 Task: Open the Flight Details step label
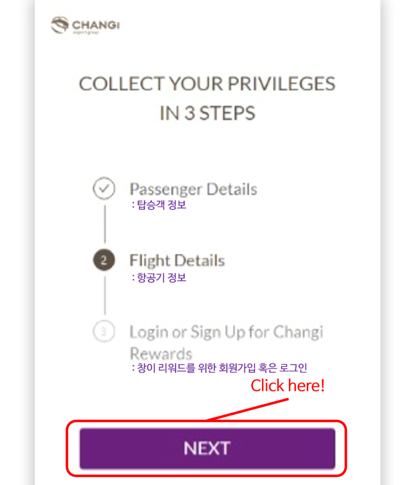pyautogui.click(x=177, y=260)
